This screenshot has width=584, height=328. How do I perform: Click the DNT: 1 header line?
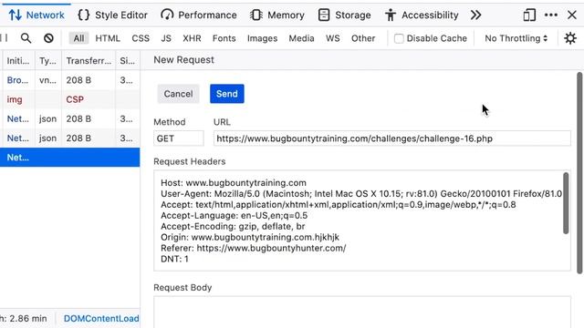tap(174, 259)
